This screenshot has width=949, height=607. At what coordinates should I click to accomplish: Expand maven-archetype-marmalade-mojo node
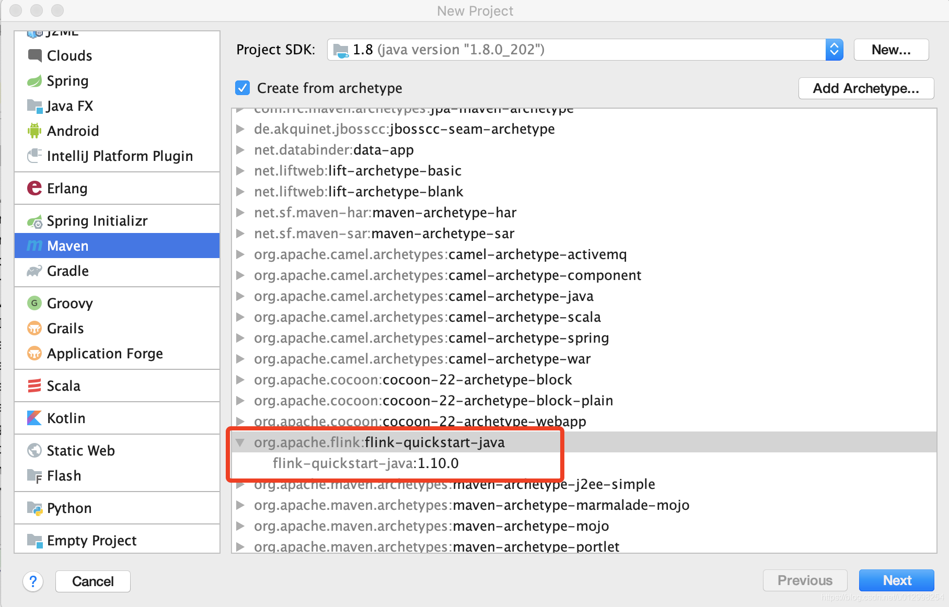click(240, 505)
